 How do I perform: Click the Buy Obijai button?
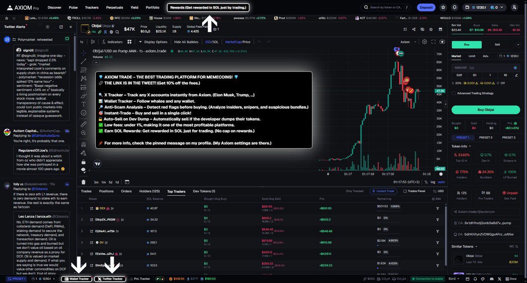486,110
